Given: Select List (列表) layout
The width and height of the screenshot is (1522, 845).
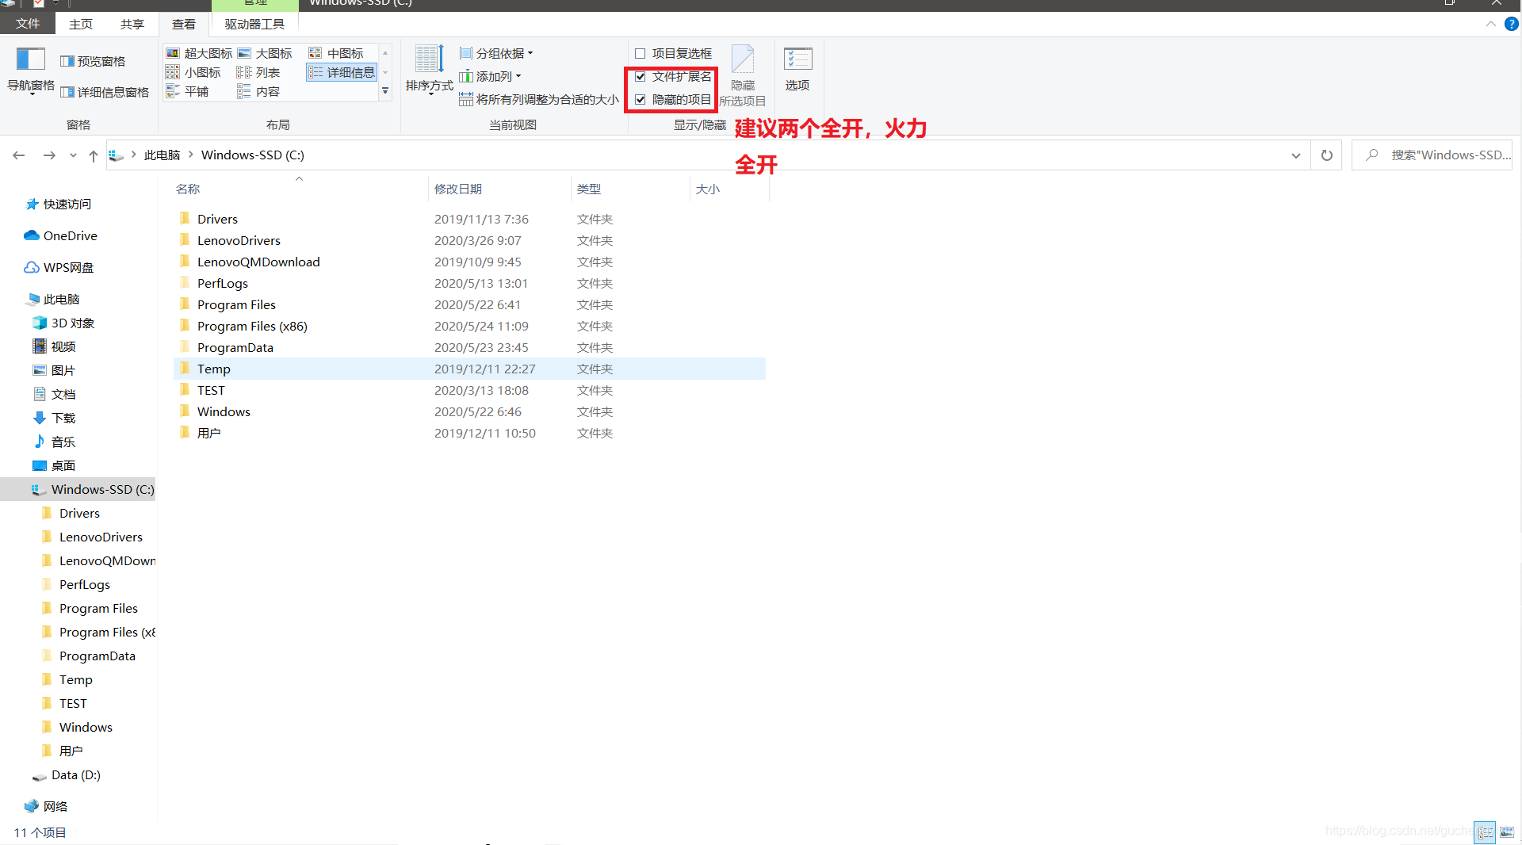Looking at the screenshot, I should [258, 72].
